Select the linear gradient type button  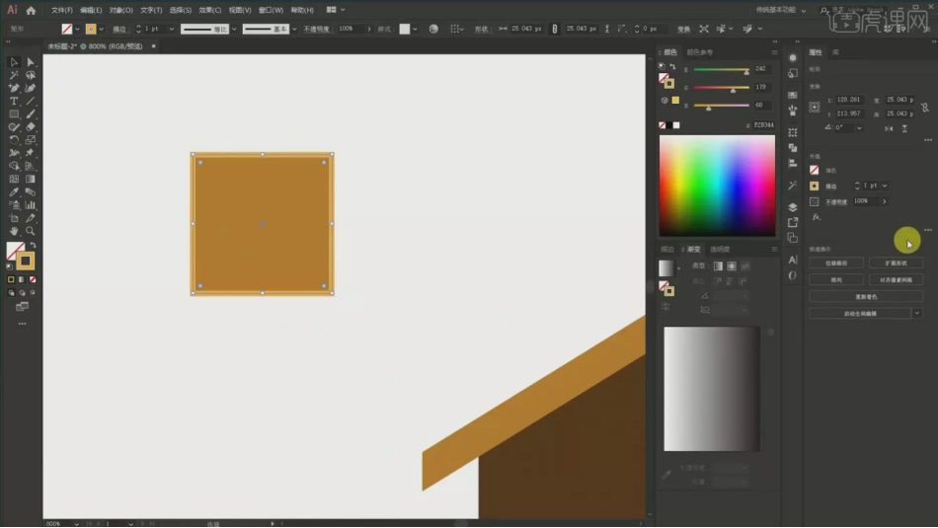click(718, 266)
